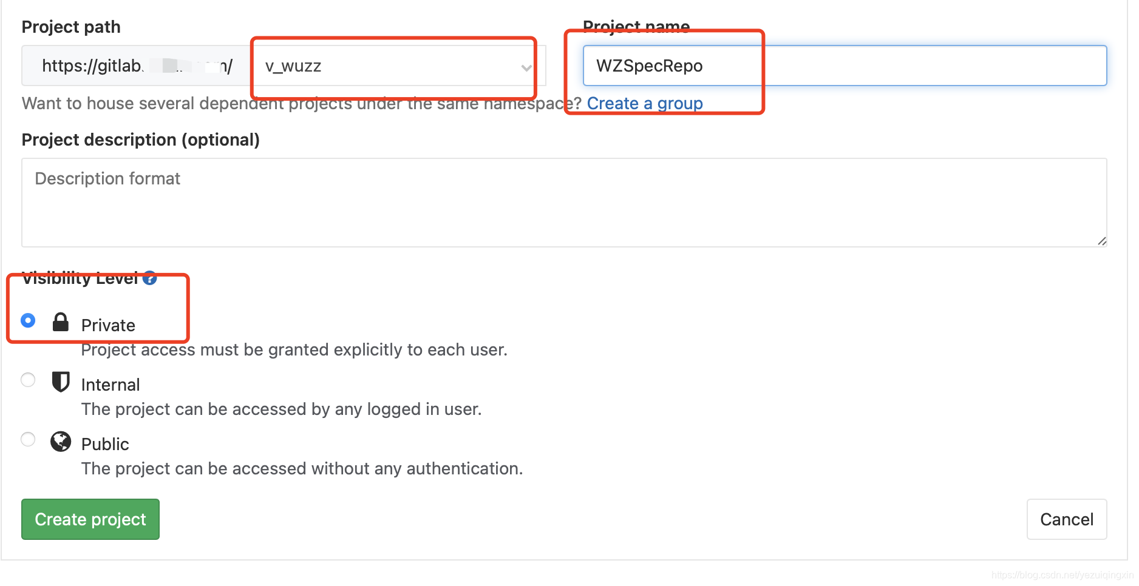Select the Internal radio button

pyautogui.click(x=28, y=380)
